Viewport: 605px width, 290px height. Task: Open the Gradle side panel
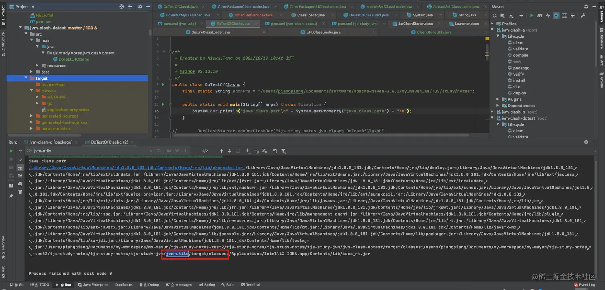pos(601,80)
